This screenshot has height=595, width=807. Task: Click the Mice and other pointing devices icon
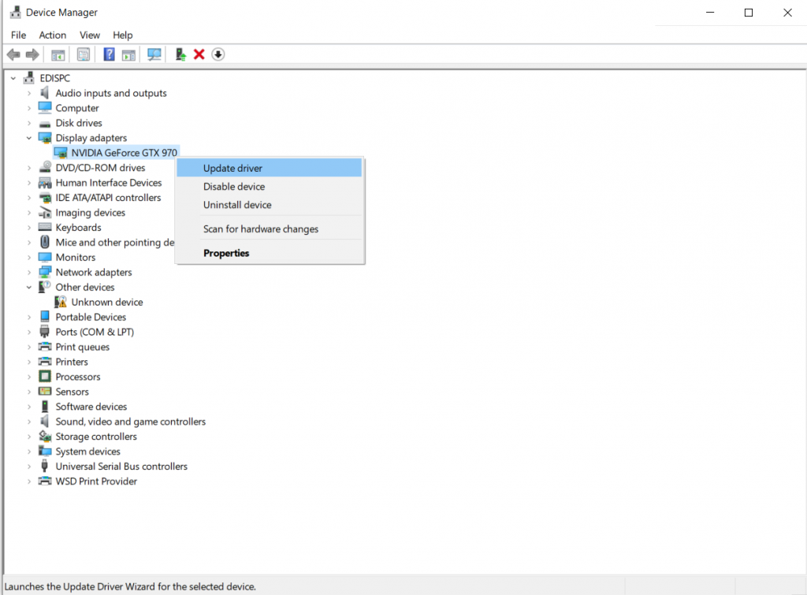[x=45, y=242]
